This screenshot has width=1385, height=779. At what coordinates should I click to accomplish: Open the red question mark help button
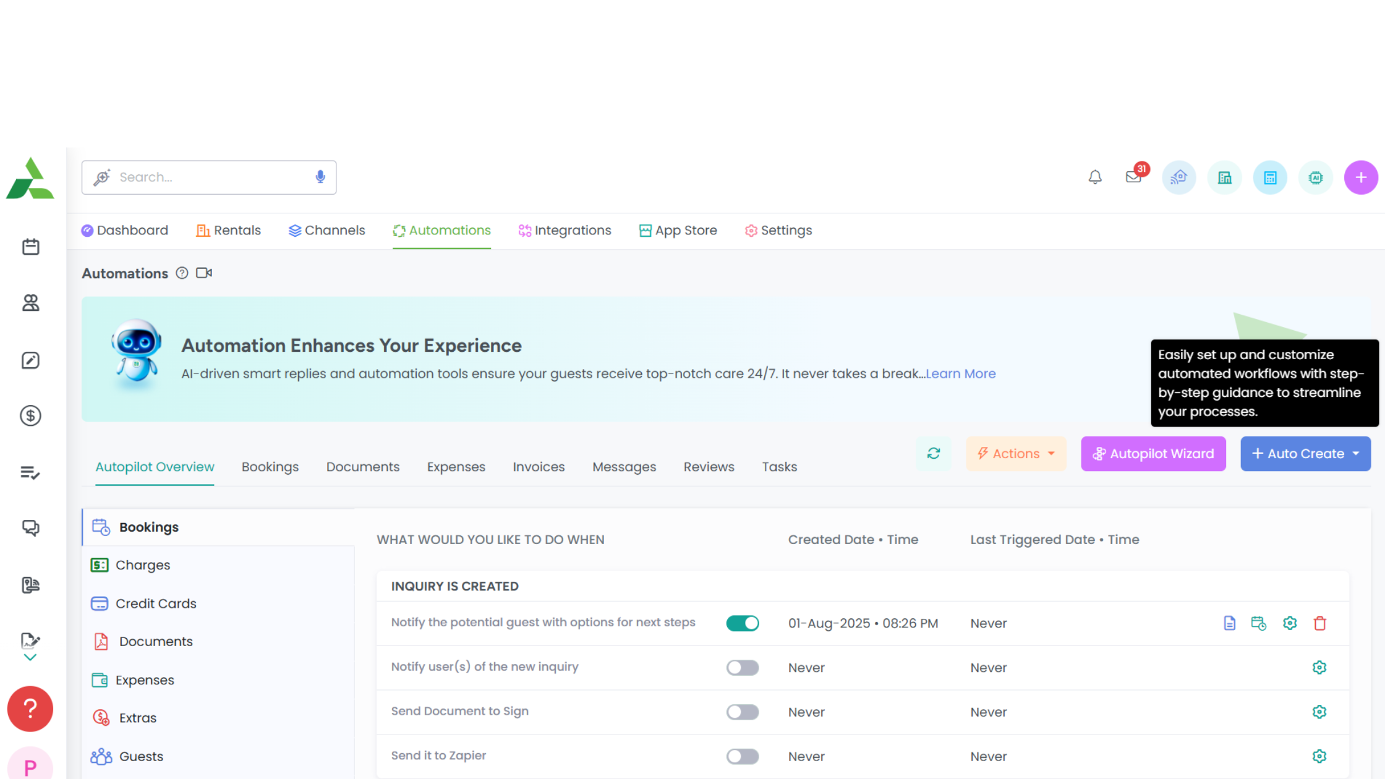pyautogui.click(x=30, y=709)
